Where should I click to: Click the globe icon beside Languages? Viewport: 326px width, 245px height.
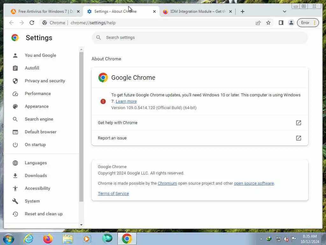pyautogui.click(x=15, y=163)
